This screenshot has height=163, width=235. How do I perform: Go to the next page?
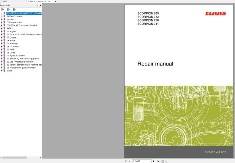tap(154, 161)
